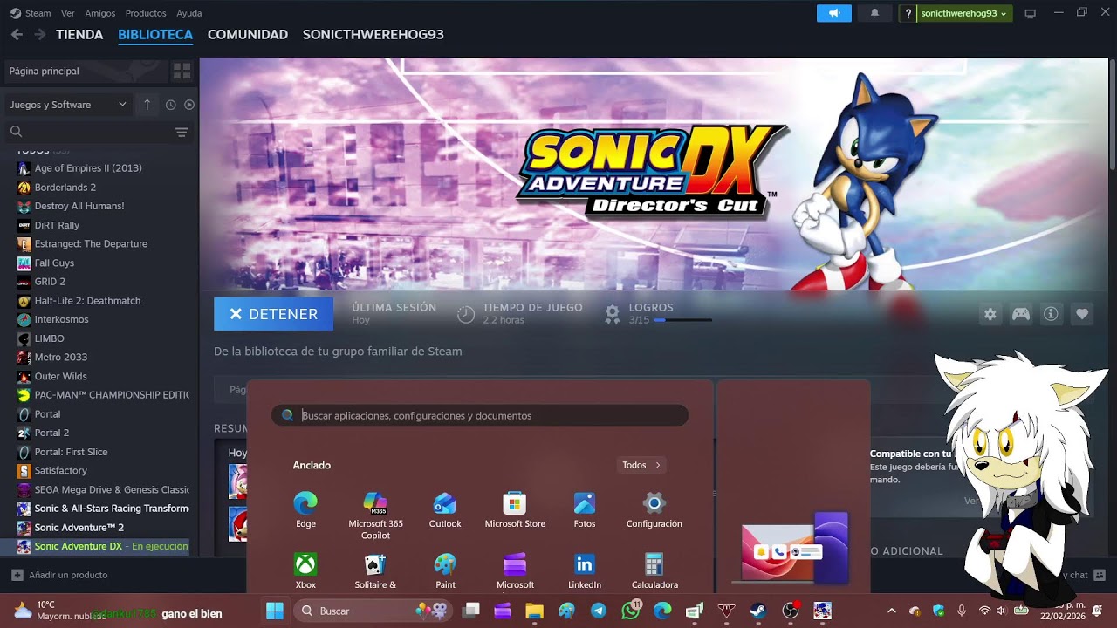Screen dimensions: 1117x628
Task: Click Steam icon on taskbar
Action: point(758,611)
